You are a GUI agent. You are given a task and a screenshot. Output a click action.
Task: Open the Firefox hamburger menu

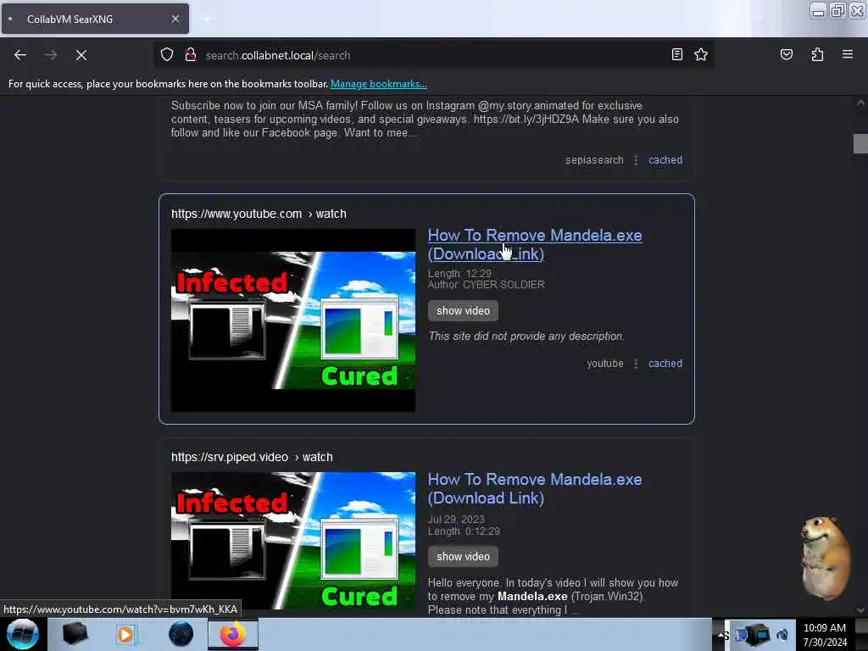(847, 54)
